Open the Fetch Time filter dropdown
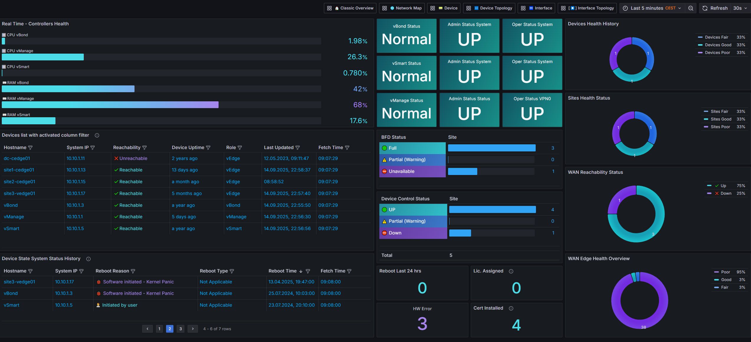 [347, 148]
